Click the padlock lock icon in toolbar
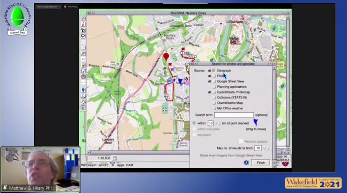This screenshot has width=347, height=193. pyautogui.click(x=83, y=65)
